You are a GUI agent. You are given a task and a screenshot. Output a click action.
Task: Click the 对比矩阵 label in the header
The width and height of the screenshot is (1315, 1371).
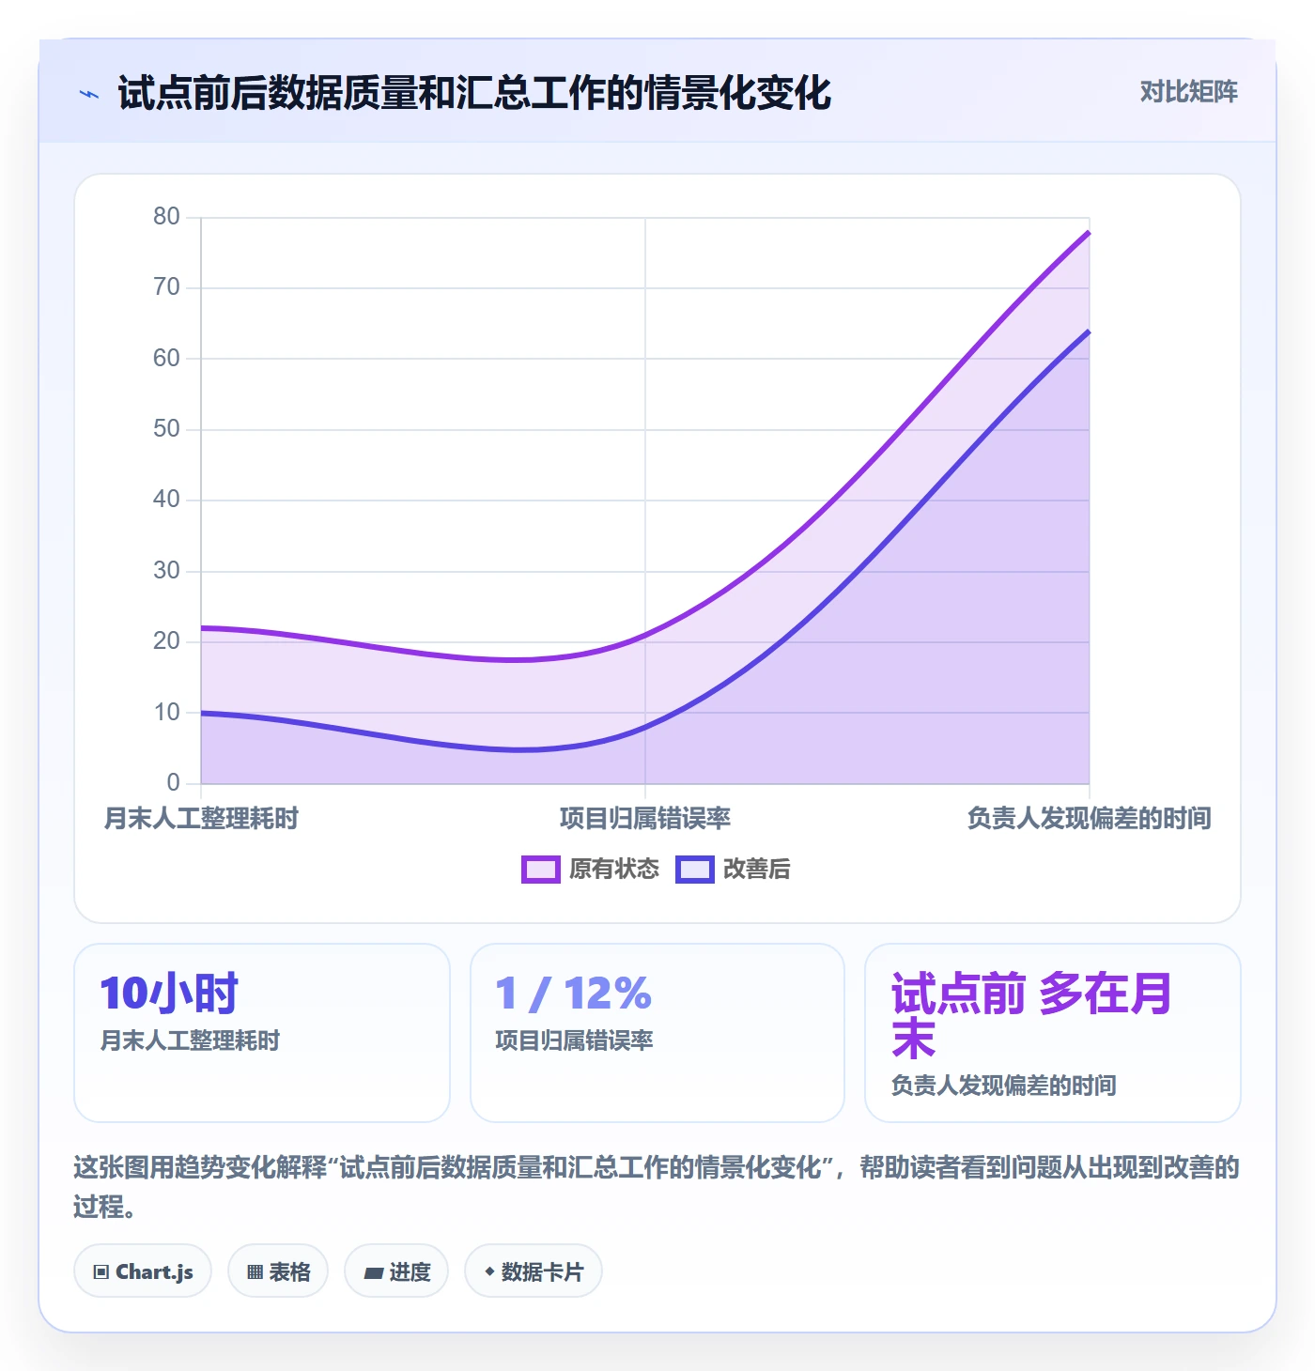(x=1188, y=92)
